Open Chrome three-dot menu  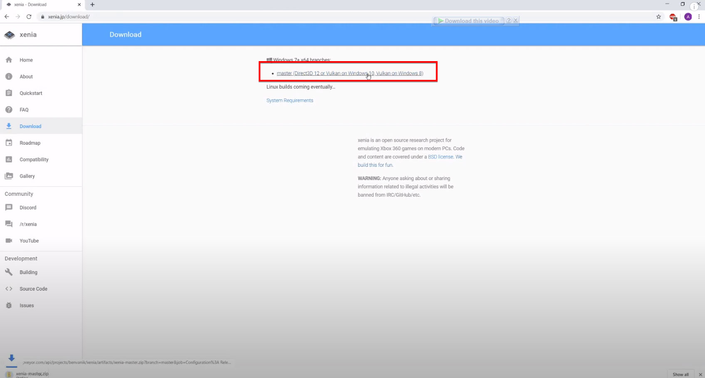pyautogui.click(x=699, y=17)
